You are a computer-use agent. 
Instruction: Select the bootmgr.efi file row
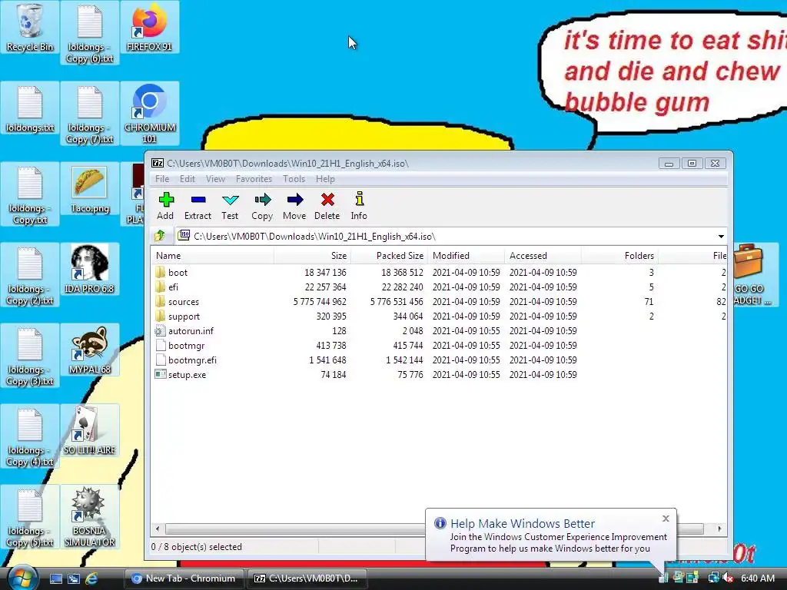tap(438, 360)
